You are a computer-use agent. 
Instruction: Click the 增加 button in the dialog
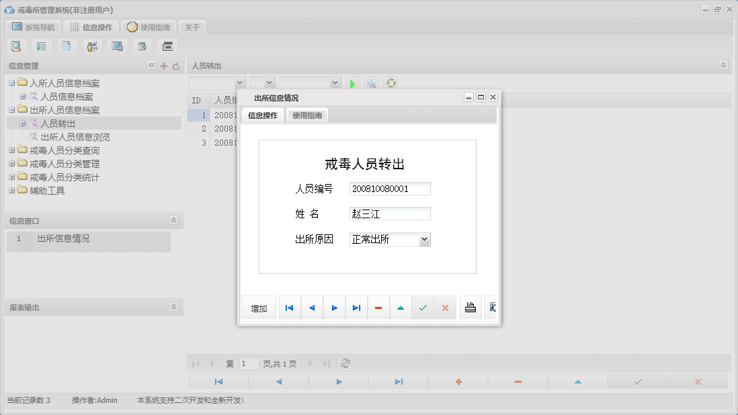(x=258, y=307)
